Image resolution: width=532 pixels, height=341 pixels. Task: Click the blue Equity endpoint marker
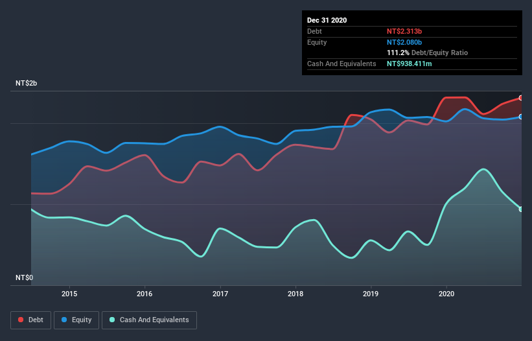(x=521, y=117)
